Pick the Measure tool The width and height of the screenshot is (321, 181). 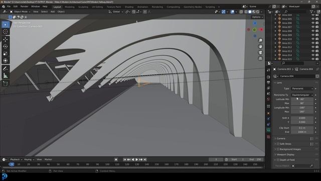(x=6, y=76)
